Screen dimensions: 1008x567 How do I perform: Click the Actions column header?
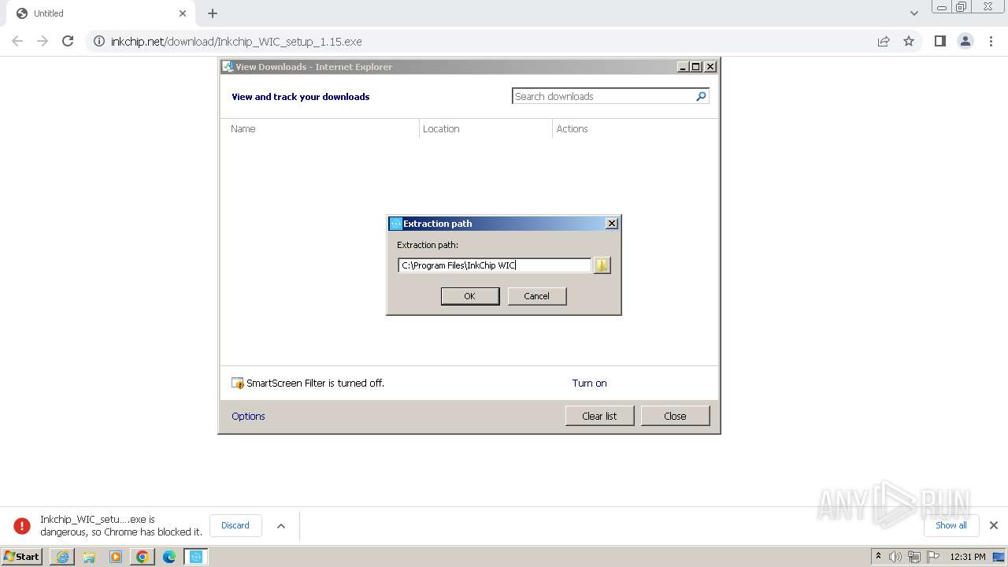[x=573, y=129]
